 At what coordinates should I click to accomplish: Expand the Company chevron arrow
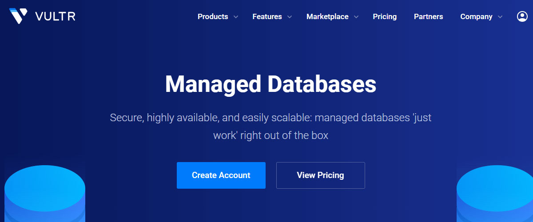(500, 17)
